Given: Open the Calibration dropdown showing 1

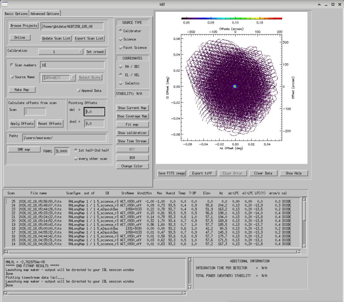Looking at the screenshot, I should tap(61, 52).
